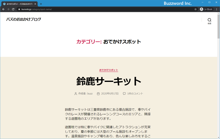Open the 鈴鹿サーキット post title
This screenshot has width=220, height=139.
[109, 81]
